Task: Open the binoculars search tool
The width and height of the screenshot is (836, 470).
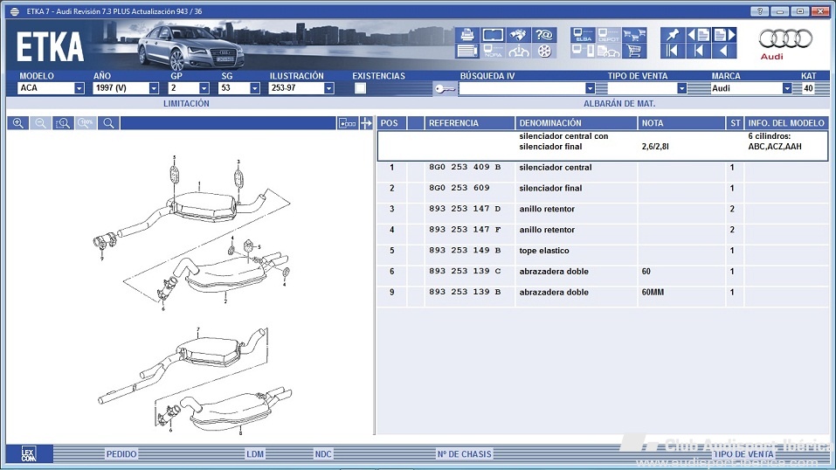Action: [518, 35]
